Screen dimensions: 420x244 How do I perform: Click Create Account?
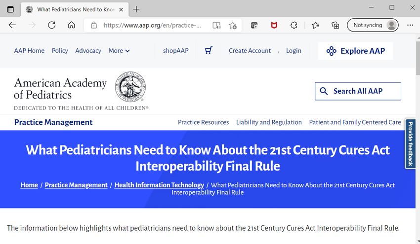250,50
